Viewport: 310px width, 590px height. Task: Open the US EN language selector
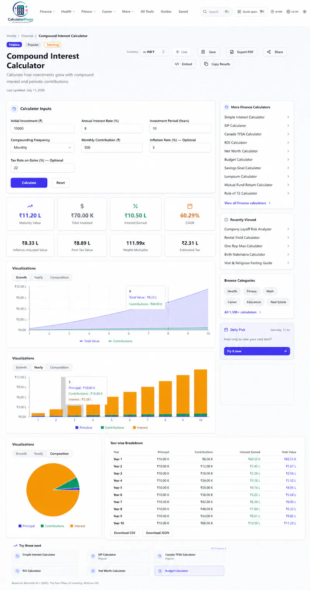click(293, 12)
